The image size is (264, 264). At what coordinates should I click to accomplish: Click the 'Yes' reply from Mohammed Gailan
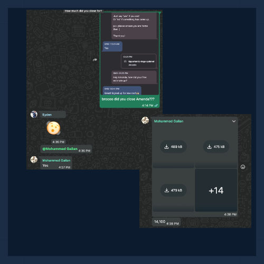[45, 165]
